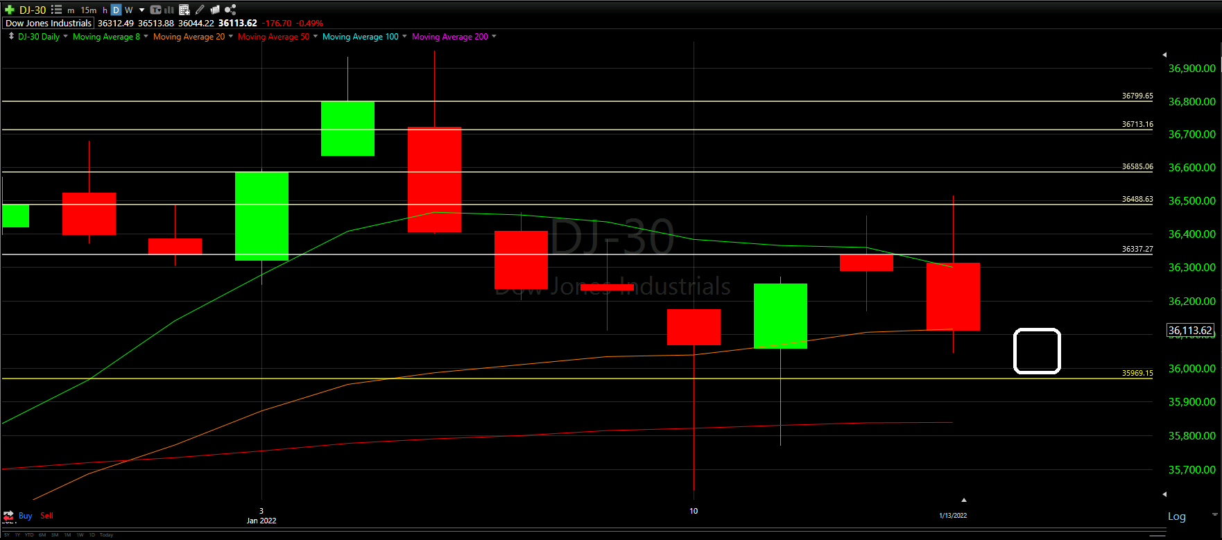Click the 36488.63 horizontal line label
The image size is (1222, 540).
tap(1137, 200)
